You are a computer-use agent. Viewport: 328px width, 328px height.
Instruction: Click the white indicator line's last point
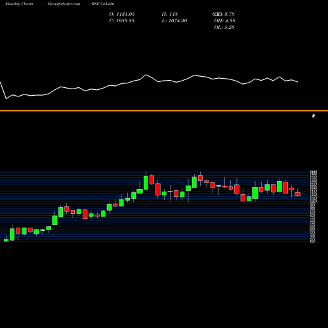click(x=298, y=82)
